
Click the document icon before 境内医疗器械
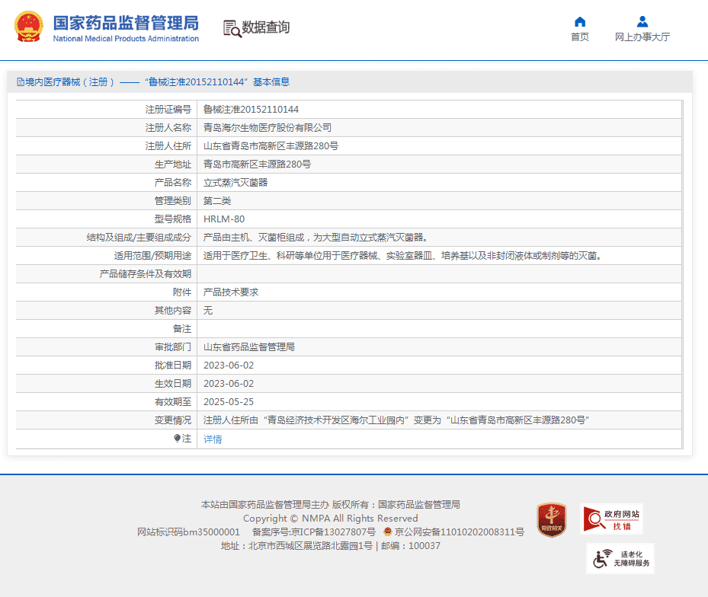tap(20, 81)
